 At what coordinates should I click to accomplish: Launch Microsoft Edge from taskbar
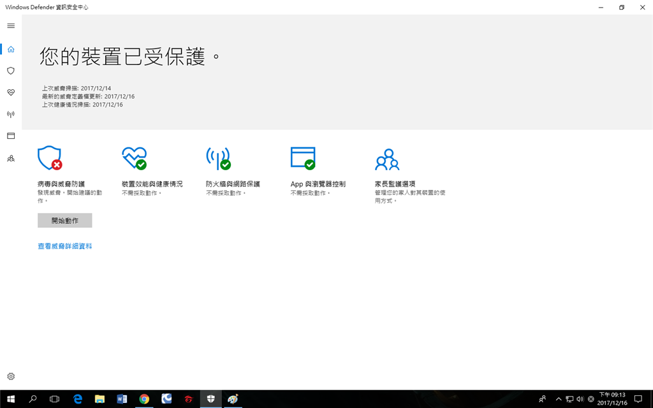point(77,399)
